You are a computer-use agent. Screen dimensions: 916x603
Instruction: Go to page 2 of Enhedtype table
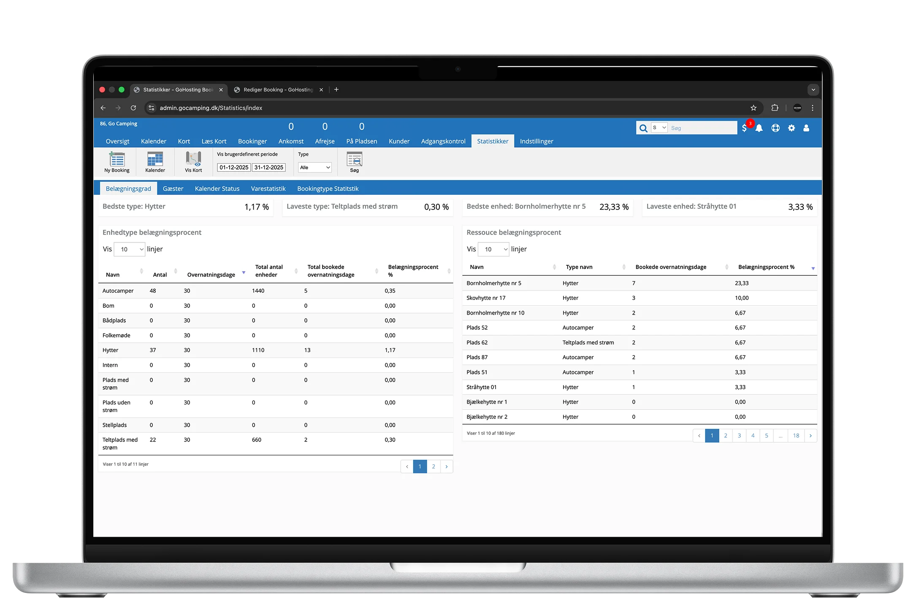(x=434, y=466)
